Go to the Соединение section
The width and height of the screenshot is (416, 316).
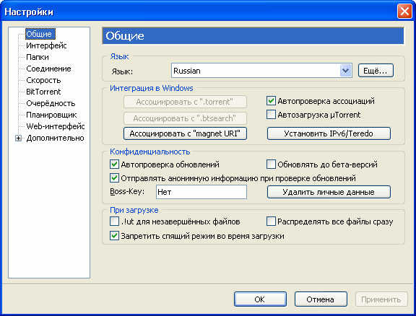click(48, 69)
